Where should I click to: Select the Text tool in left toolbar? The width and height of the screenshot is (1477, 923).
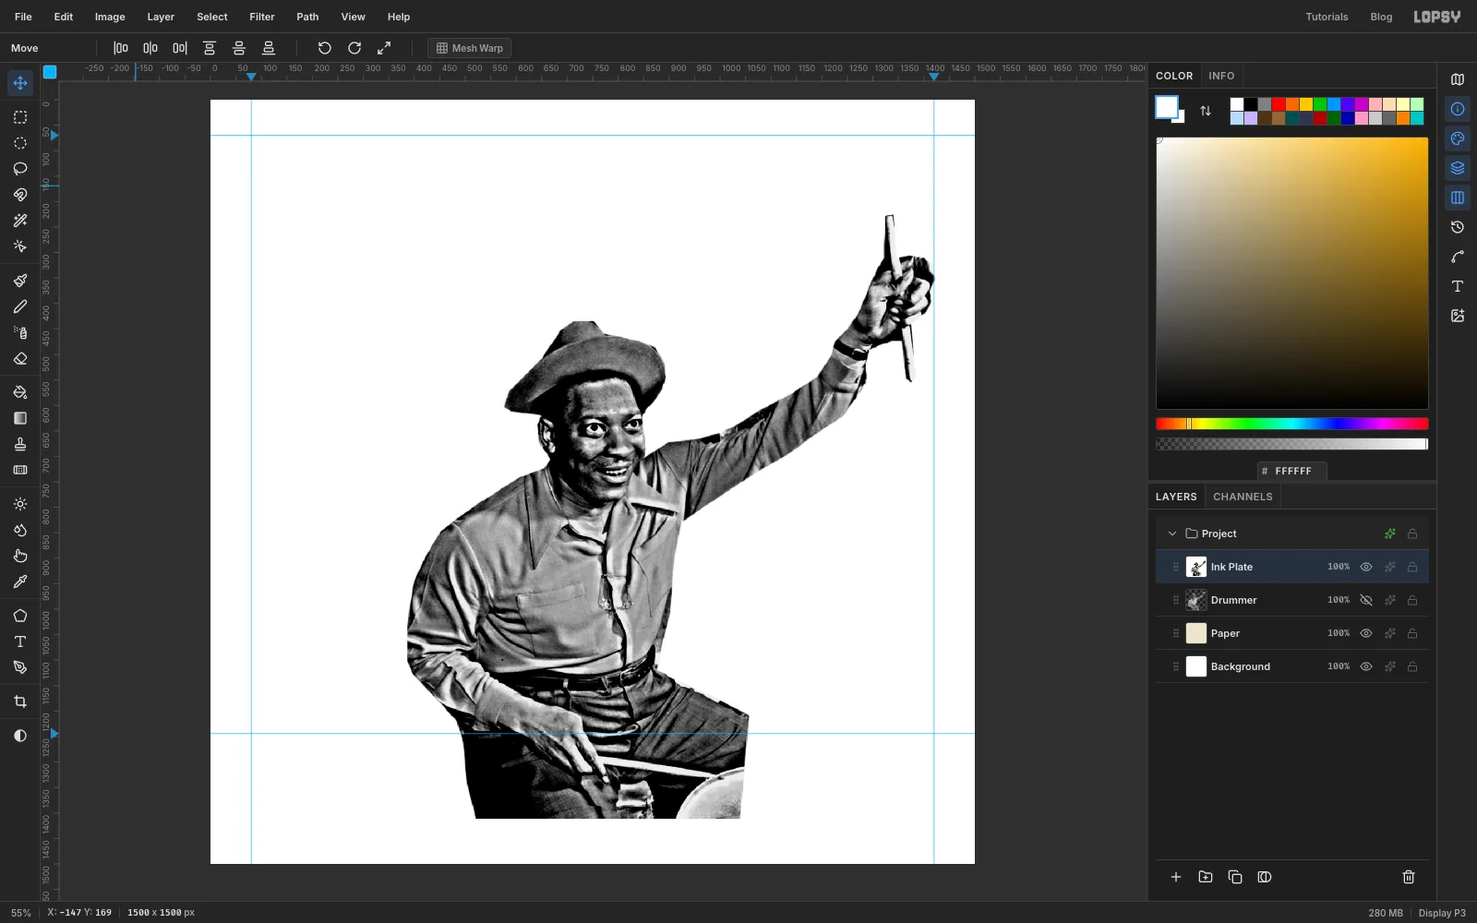tap(20, 641)
